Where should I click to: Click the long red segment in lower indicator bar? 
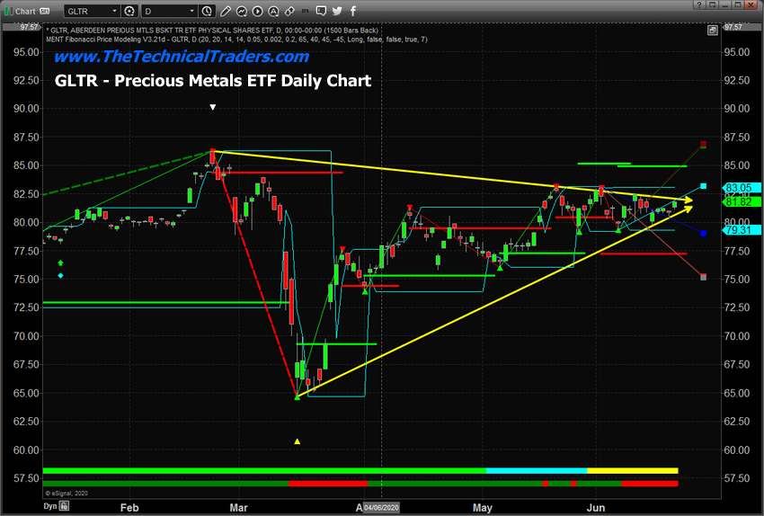[x=328, y=484]
